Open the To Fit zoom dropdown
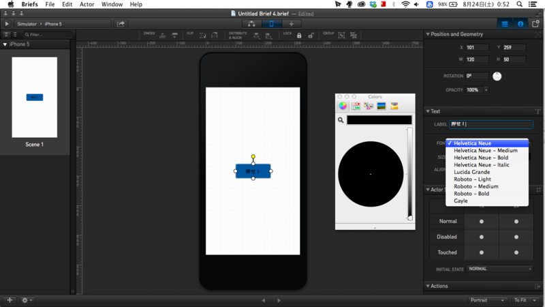The image size is (545, 307). coord(525,300)
